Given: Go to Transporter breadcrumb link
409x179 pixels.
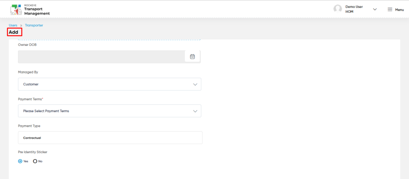Looking at the screenshot, I should 34,26.
